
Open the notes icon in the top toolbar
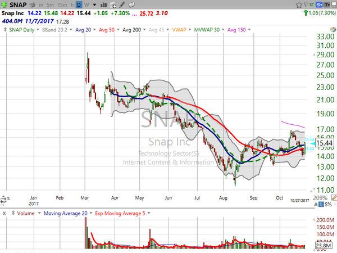point(131,4)
